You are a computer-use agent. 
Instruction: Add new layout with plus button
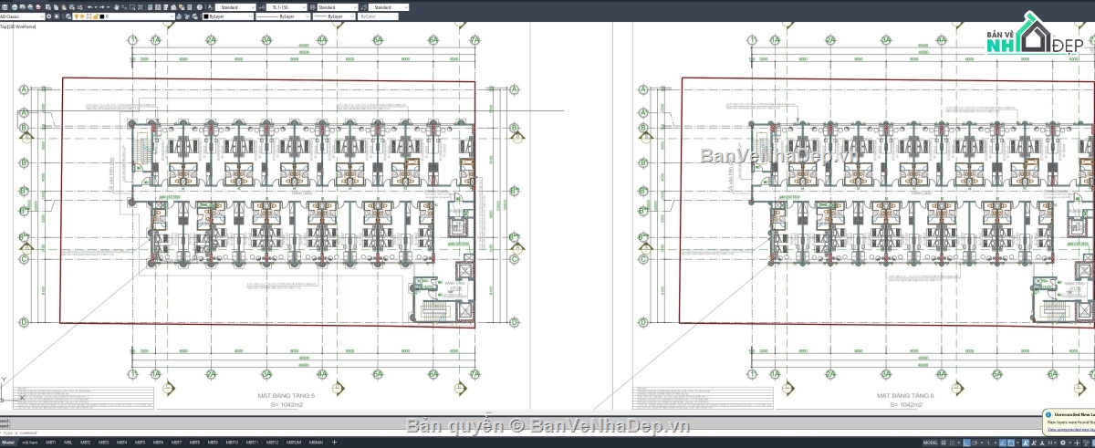coord(334,443)
